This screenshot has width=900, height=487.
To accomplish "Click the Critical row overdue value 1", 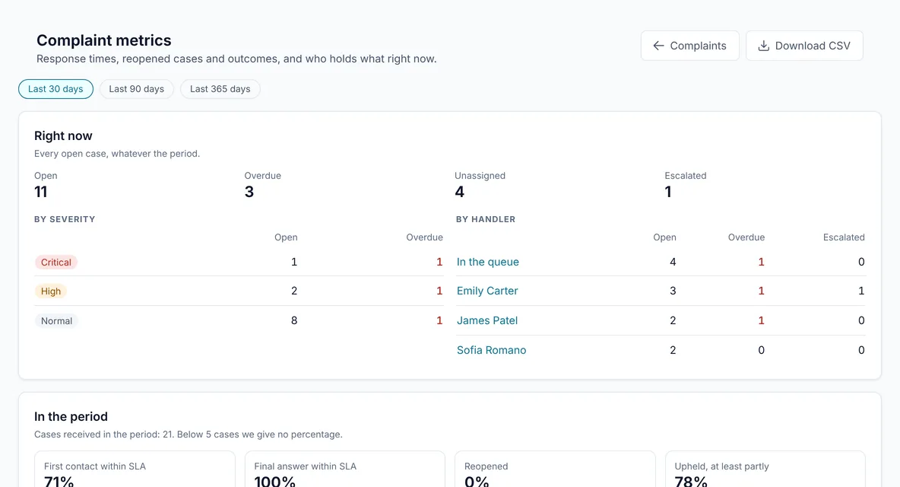I will [x=439, y=262].
